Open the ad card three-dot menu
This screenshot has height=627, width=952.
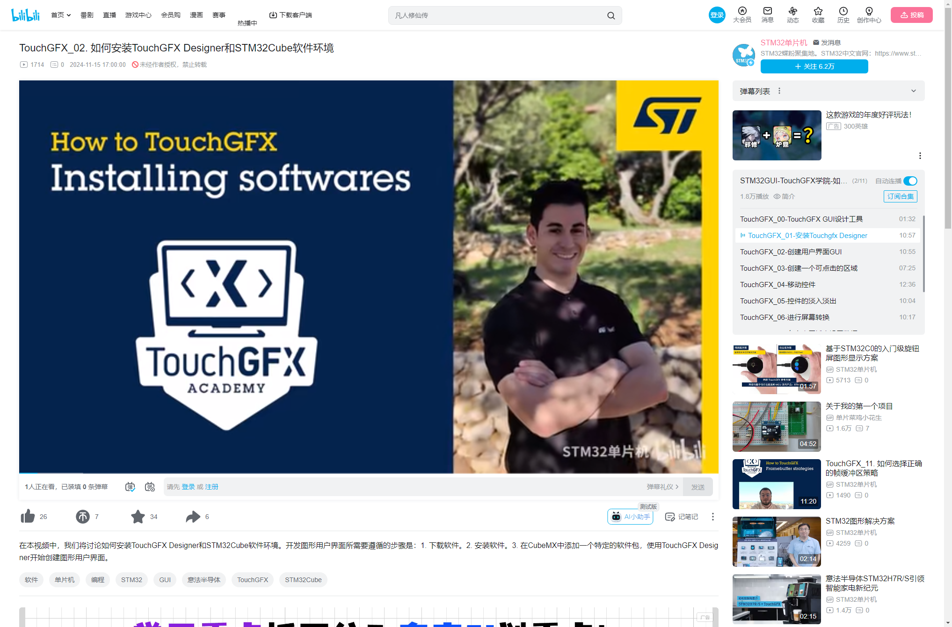click(920, 156)
